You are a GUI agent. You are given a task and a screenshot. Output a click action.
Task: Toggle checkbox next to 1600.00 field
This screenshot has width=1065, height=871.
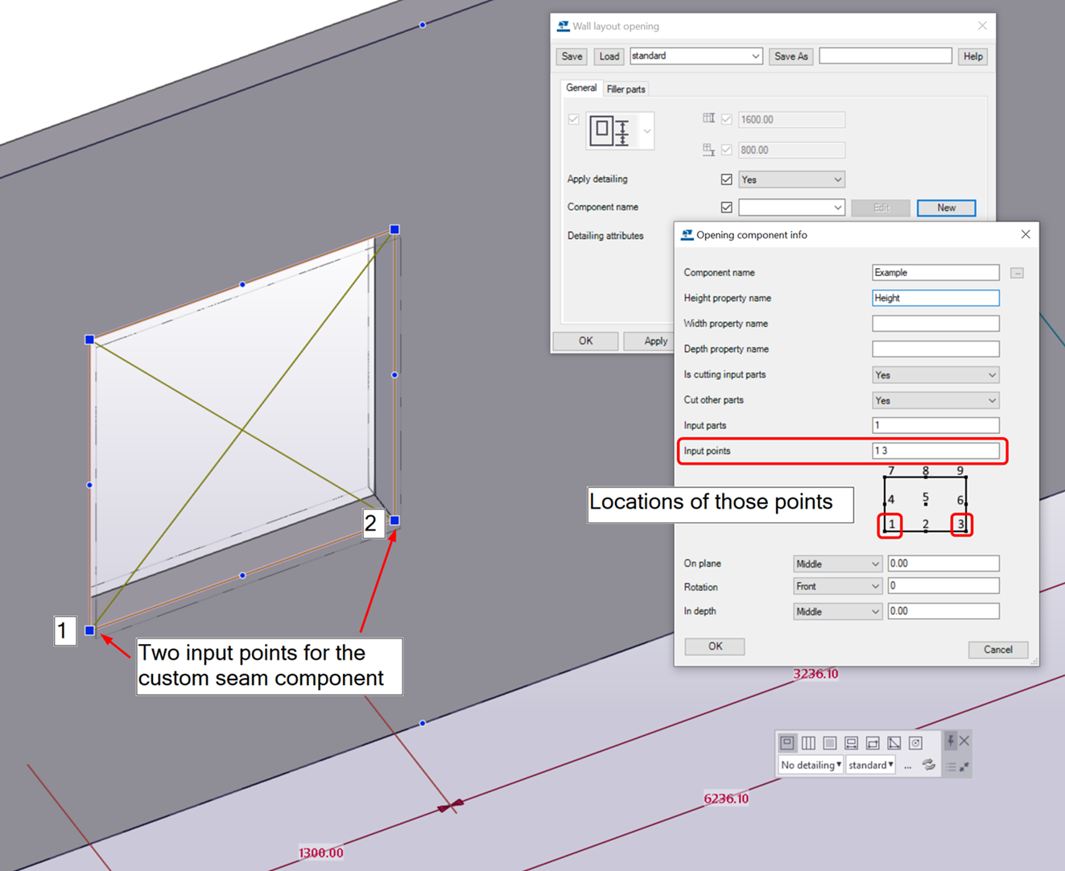pyautogui.click(x=727, y=119)
